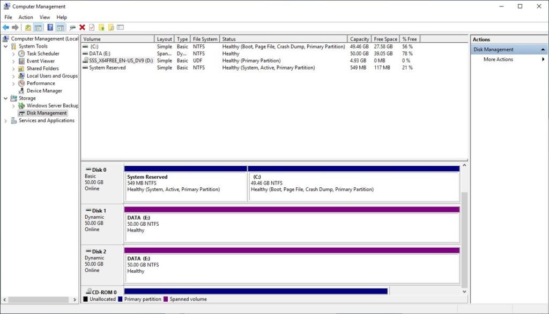Click the Storage icon in tree
Screen dimensions: 549x314
(13, 98)
